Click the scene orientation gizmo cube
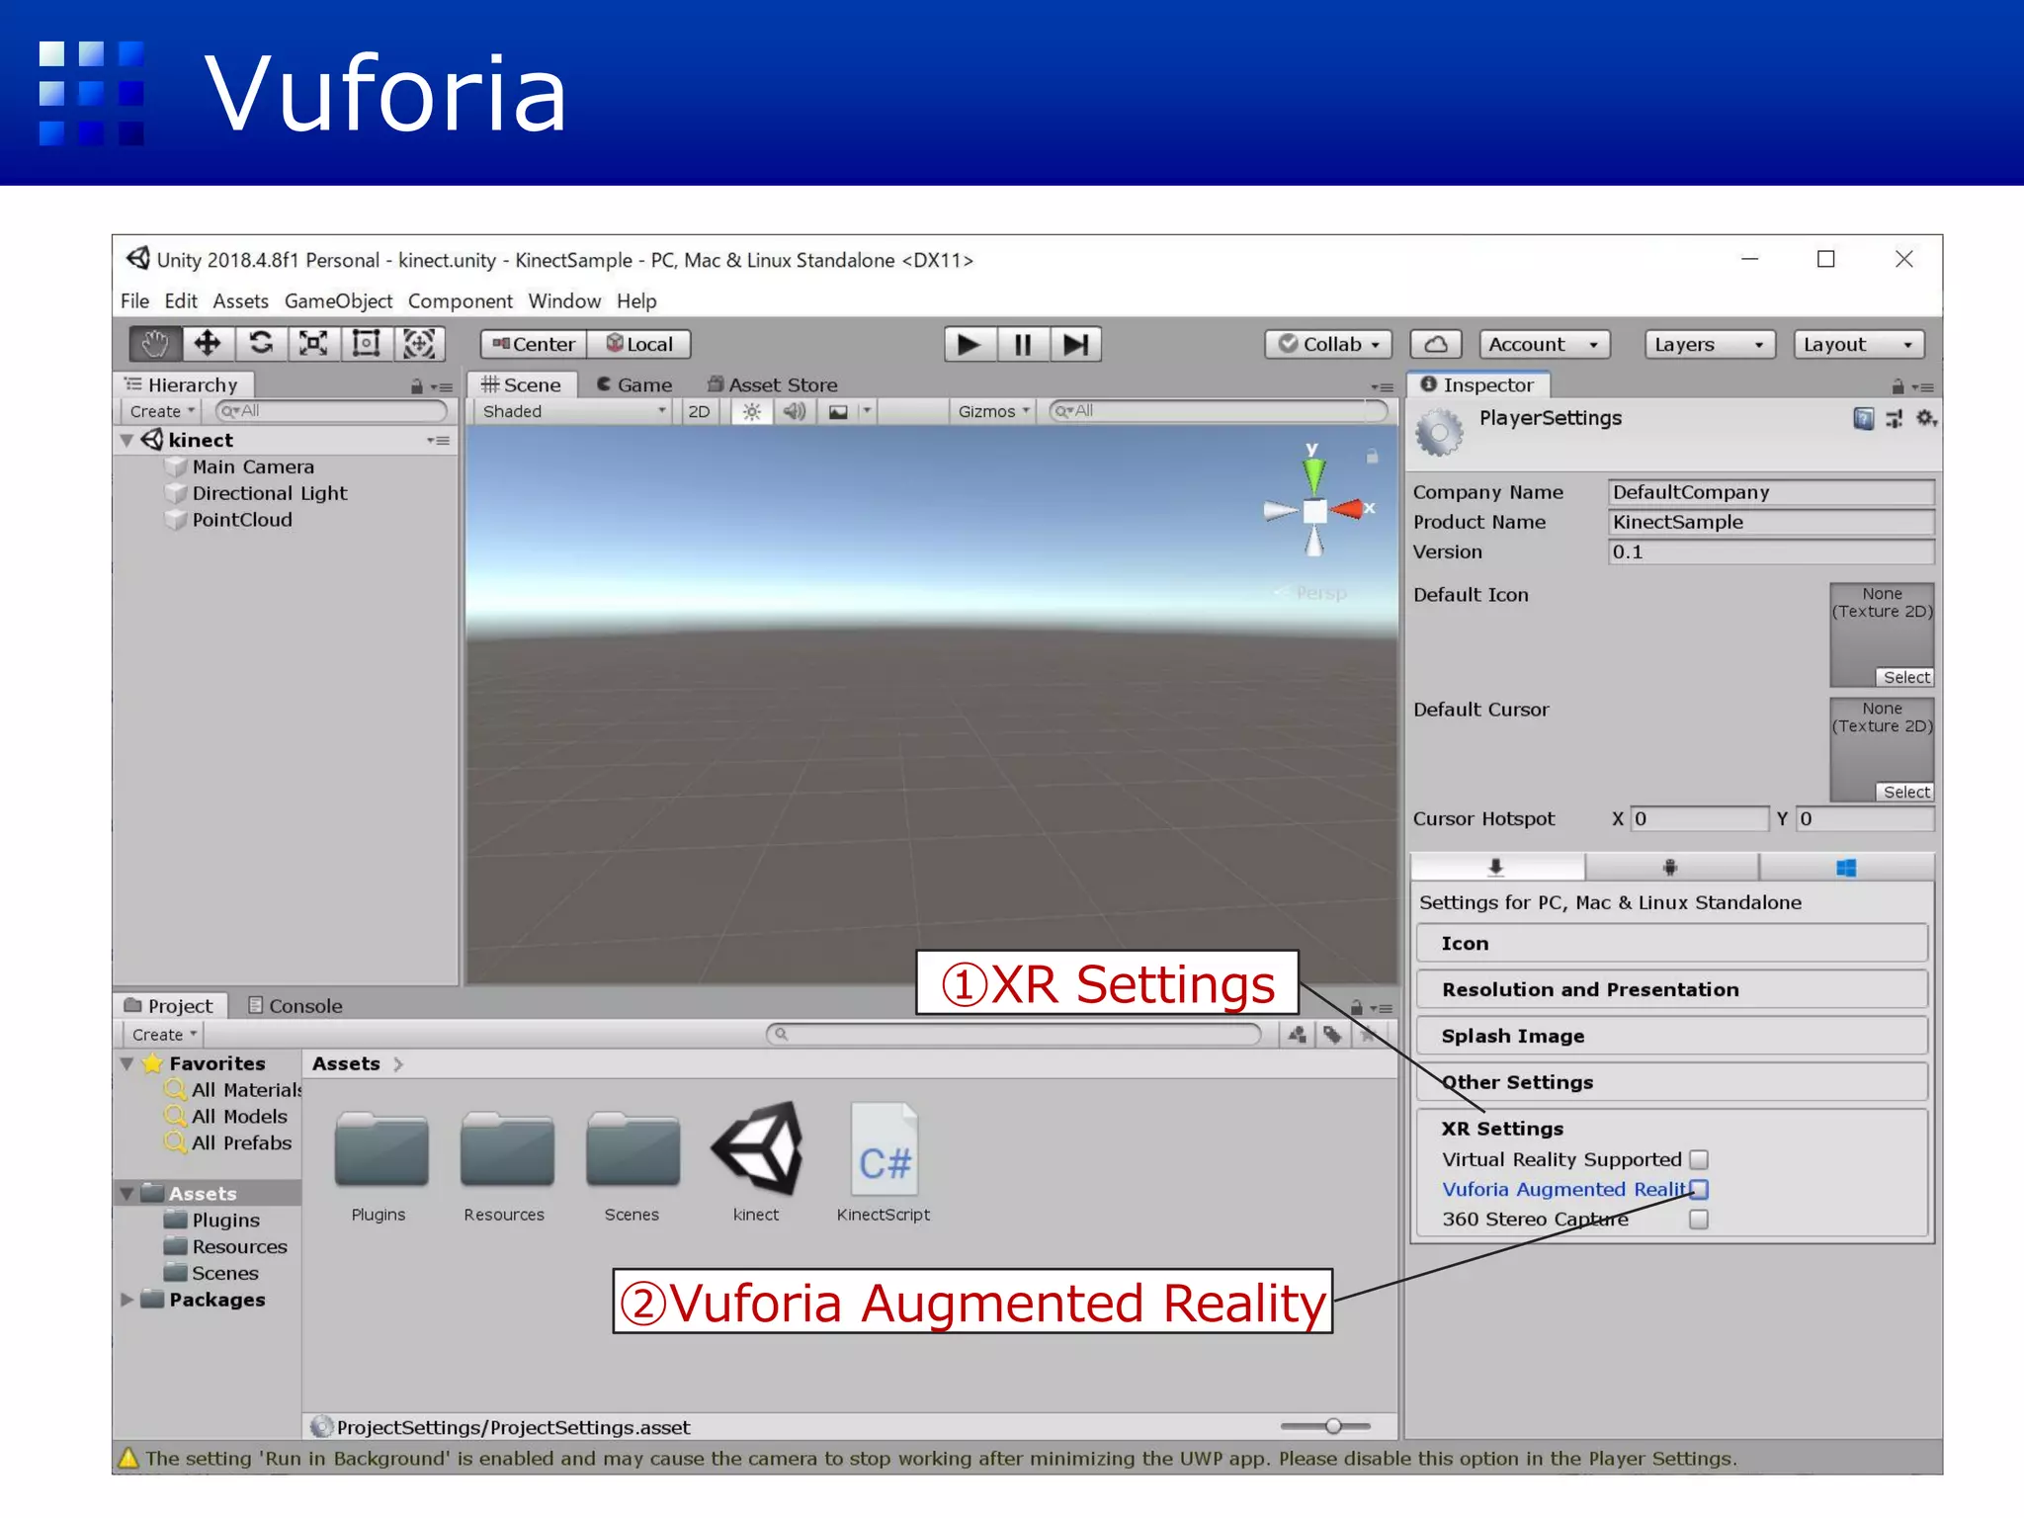The height and width of the screenshot is (1518, 2024). (x=1314, y=511)
